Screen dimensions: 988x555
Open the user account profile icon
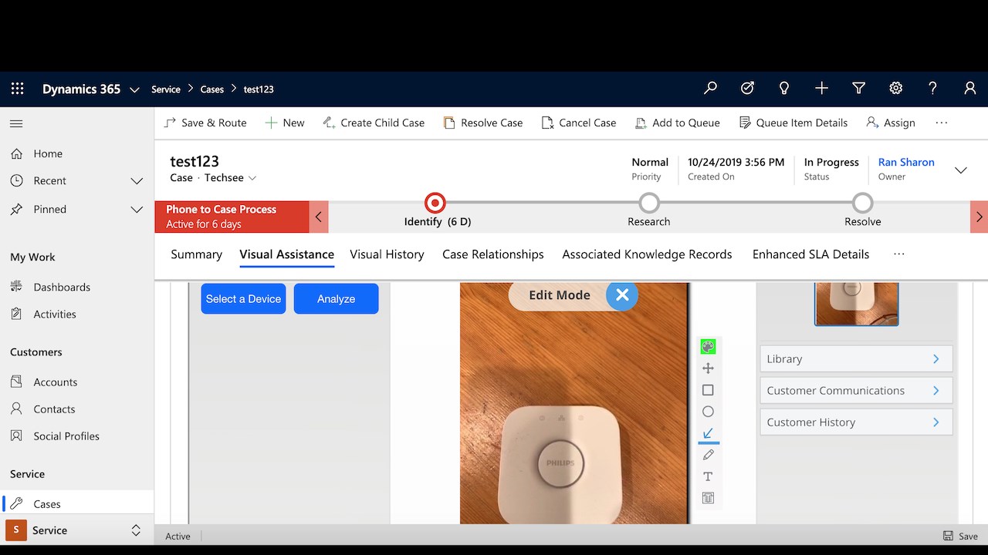[x=970, y=89]
